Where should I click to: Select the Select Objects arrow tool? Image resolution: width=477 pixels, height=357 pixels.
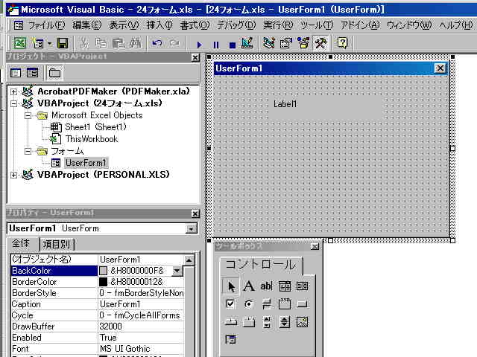click(x=230, y=286)
